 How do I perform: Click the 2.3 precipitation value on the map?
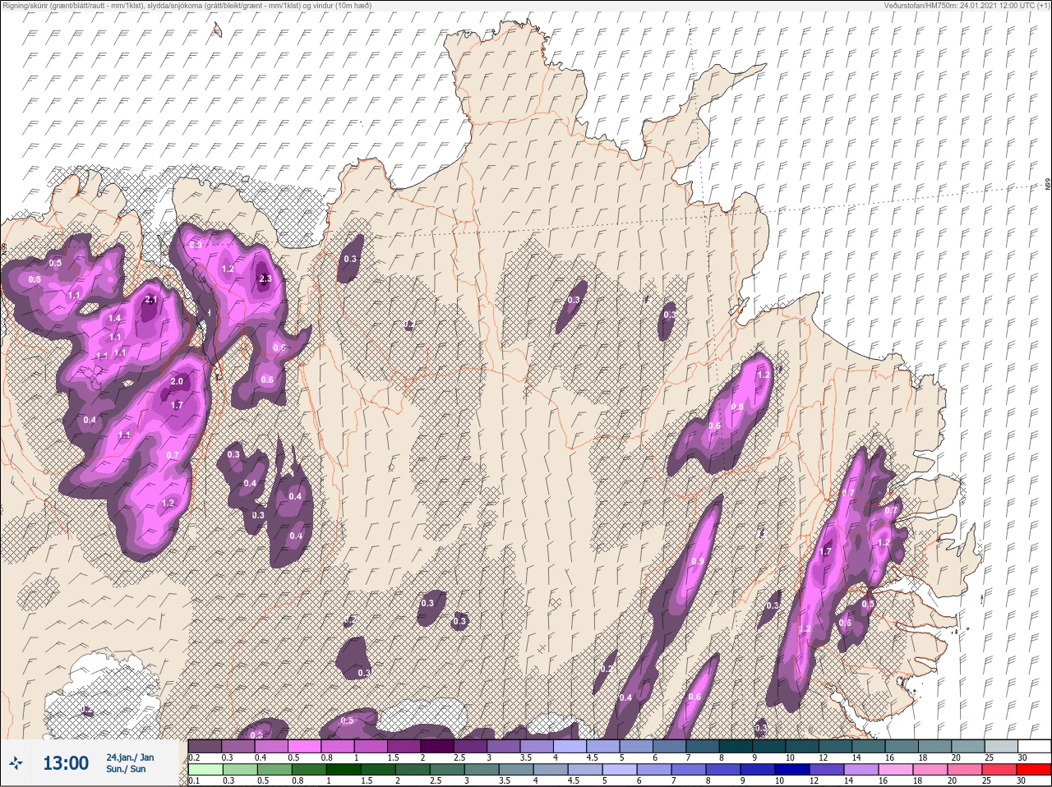coord(265,279)
